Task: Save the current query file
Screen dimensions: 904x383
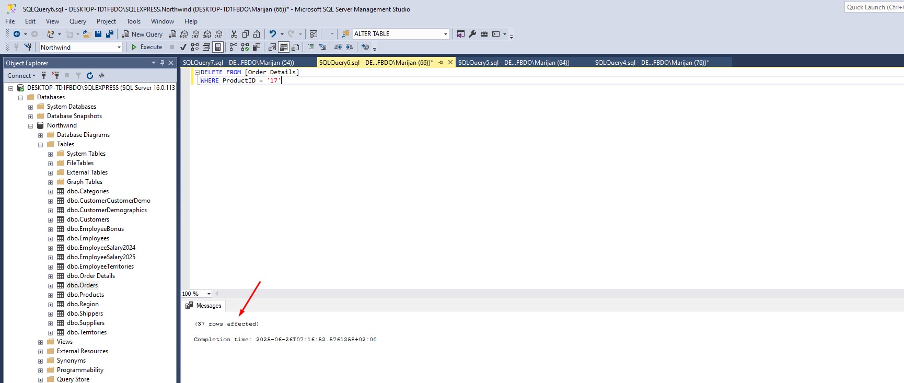Action: click(98, 34)
